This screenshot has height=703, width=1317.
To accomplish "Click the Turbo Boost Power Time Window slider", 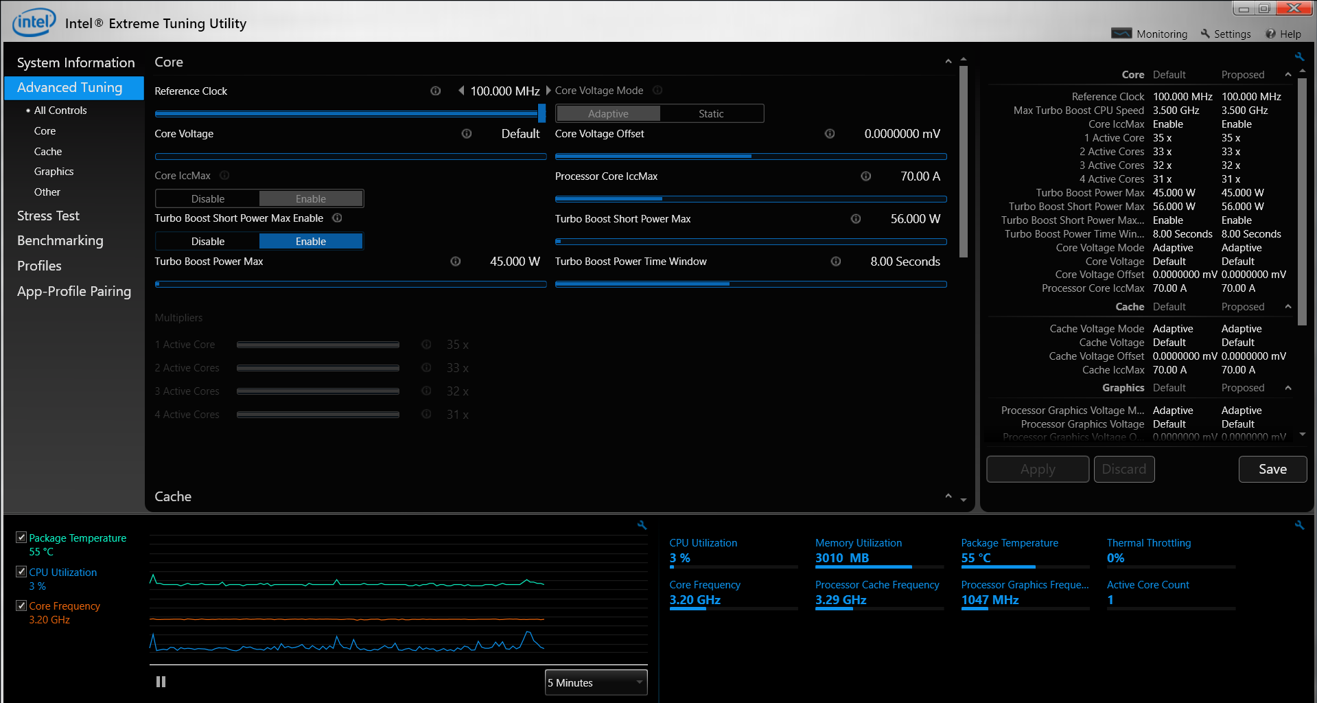I will click(751, 284).
